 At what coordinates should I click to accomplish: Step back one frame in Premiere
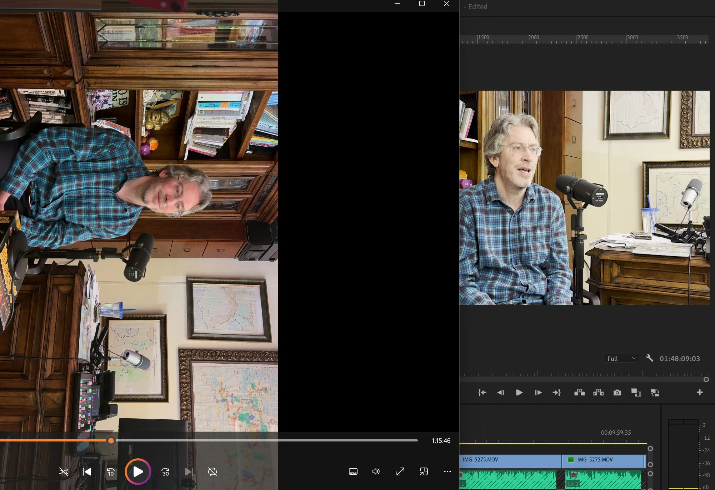tap(500, 393)
